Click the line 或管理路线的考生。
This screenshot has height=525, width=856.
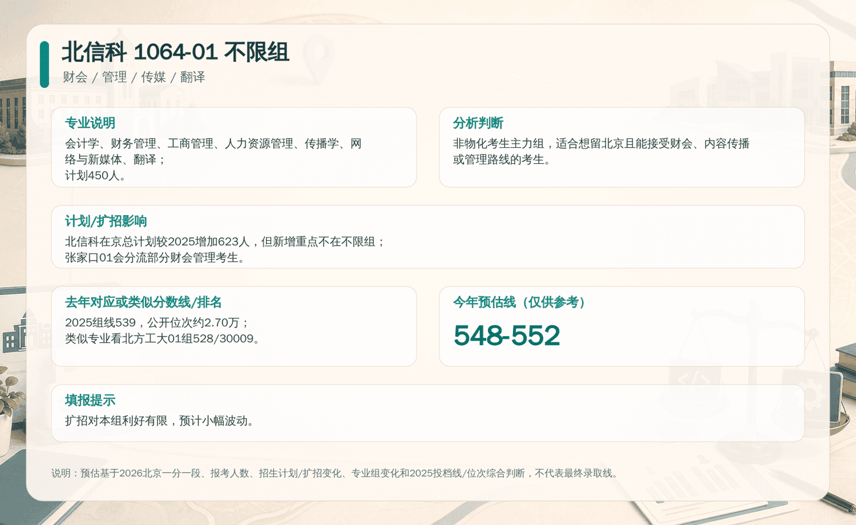pyautogui.click(x=501, y=160)
